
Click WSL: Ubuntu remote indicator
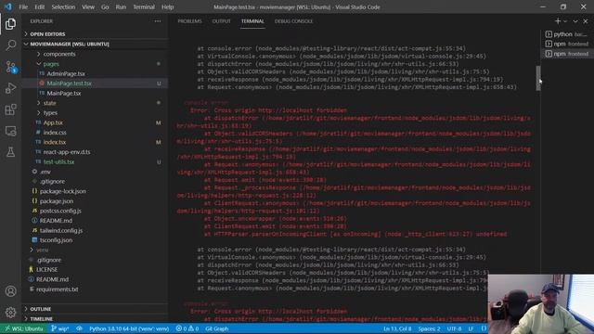click(23, 328)
